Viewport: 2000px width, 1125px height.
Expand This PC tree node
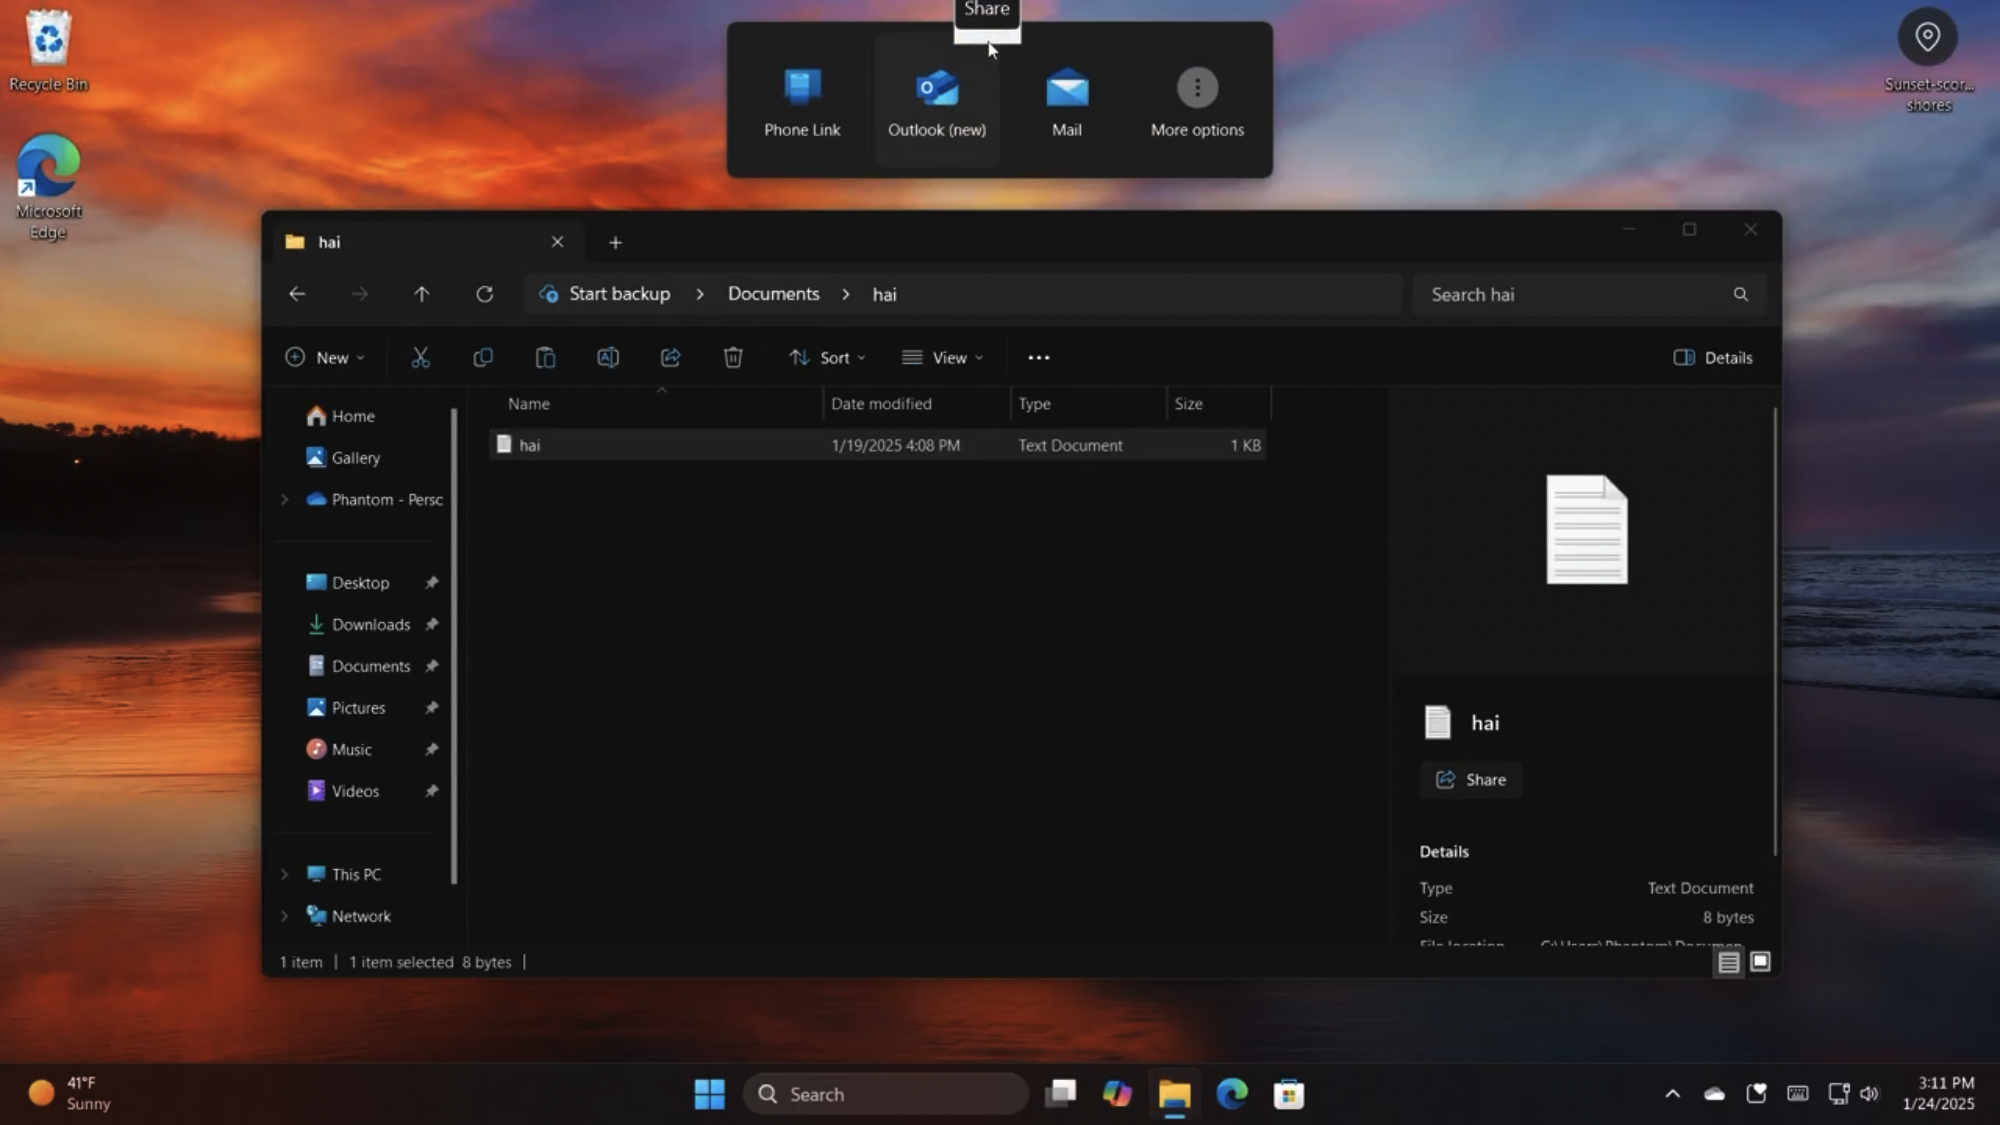coord(284,874)
